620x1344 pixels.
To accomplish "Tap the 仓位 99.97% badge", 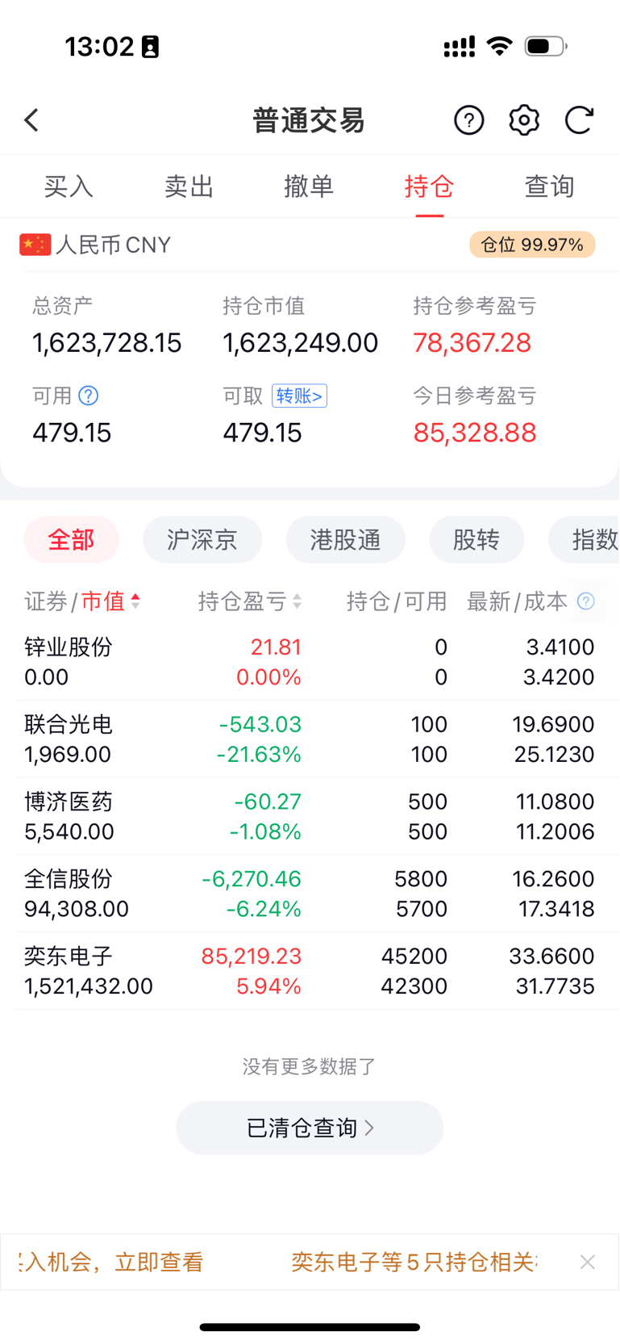I will coord(532,245).
